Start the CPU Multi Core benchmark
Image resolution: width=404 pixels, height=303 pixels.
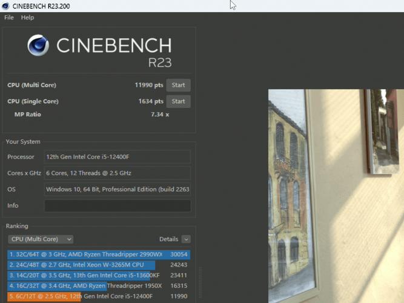tap(178, 85)
